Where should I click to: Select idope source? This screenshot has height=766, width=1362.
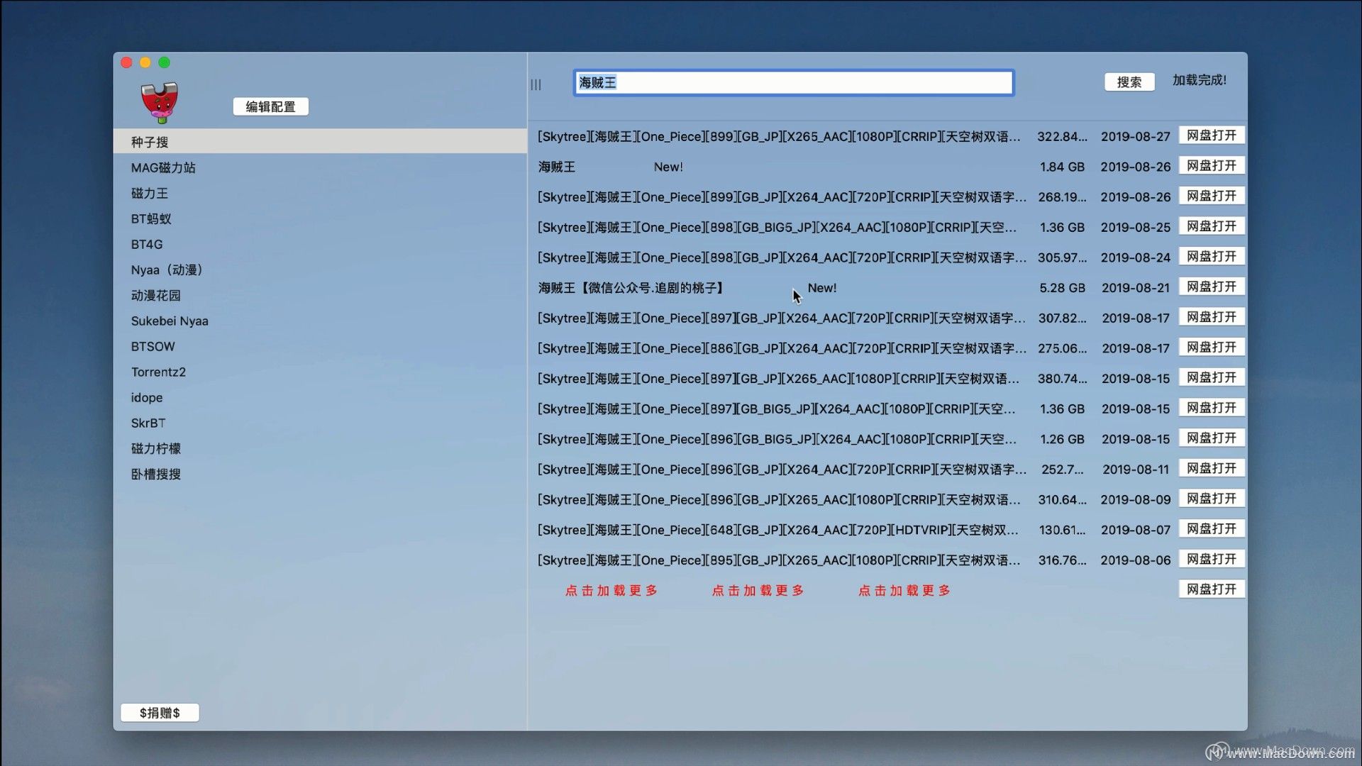coord(320,397)
